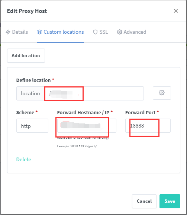
Task: Go to the Advanced tab
Action: pos(132,32)
